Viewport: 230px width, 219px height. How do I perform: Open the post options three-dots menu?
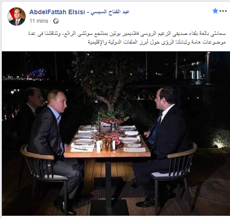point(223,11)
